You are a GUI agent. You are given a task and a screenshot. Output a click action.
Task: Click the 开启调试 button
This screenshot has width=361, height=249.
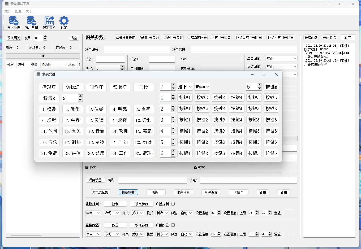coord(311,37)
